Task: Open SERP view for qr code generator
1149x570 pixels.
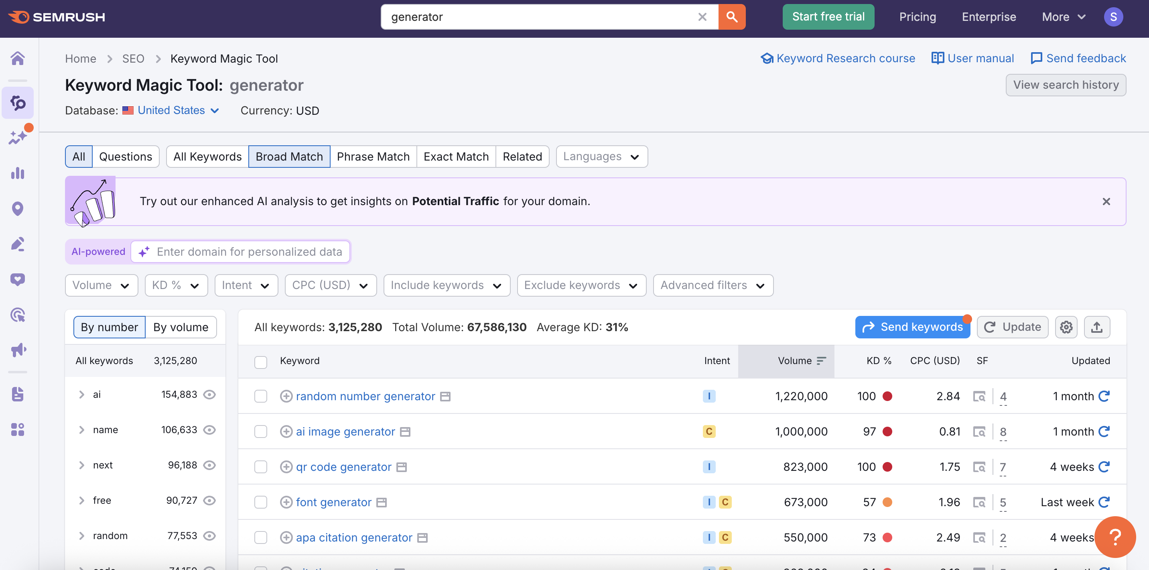Action: point(979,467)
